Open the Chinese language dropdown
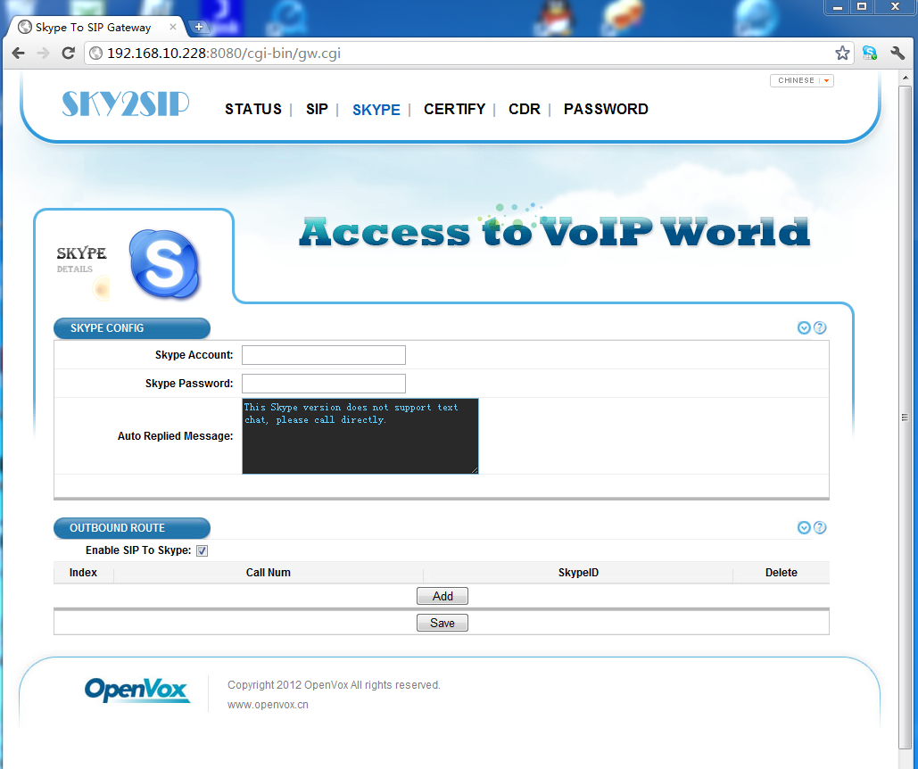 tap(801, 80)
